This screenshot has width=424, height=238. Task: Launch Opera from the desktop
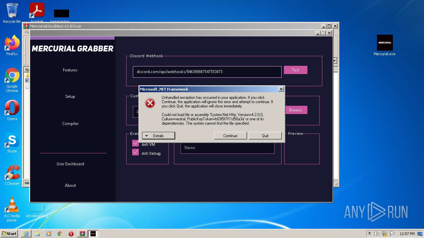[12, 110]
